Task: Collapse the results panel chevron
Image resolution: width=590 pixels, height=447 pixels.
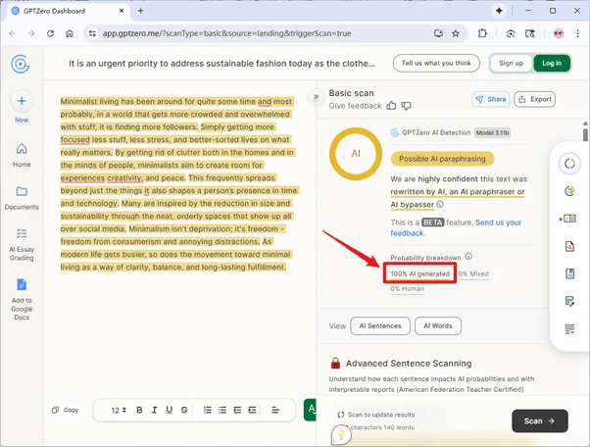Action: click(x=316, y=97)
